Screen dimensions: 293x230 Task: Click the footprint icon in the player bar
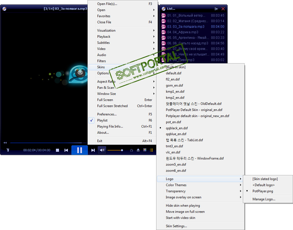click(8, 150)
